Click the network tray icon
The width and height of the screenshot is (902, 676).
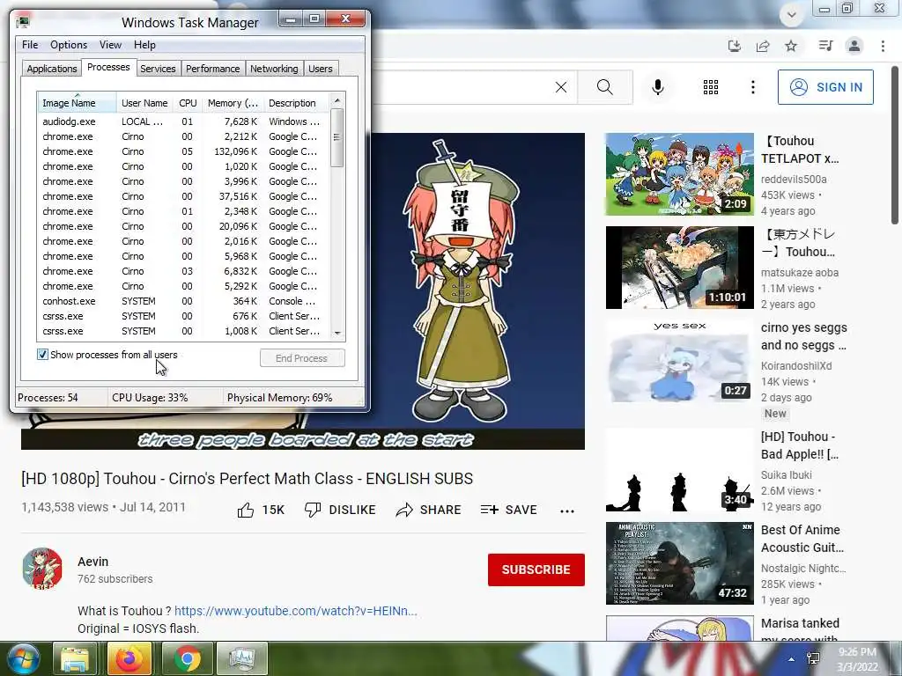point(813,659)
